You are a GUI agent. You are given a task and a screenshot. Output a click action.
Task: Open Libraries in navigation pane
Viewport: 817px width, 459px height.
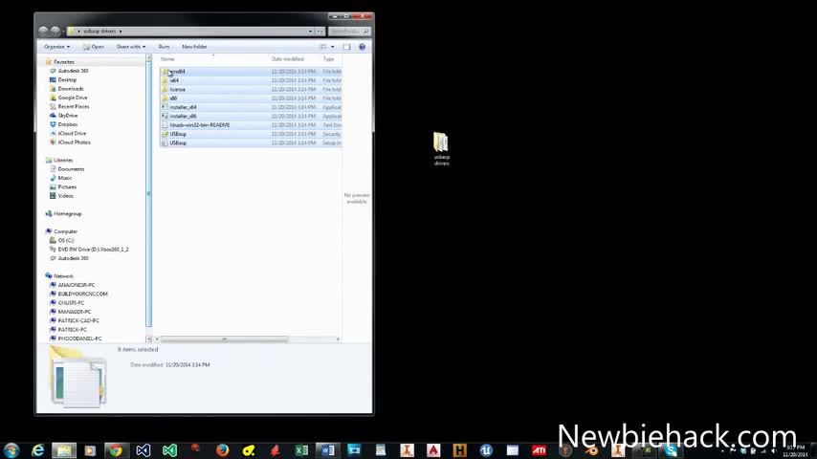pos(63,160)
